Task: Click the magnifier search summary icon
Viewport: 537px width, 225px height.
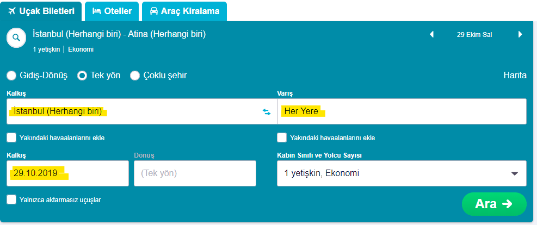Action: pyautogui.click(x=16, y=37)
